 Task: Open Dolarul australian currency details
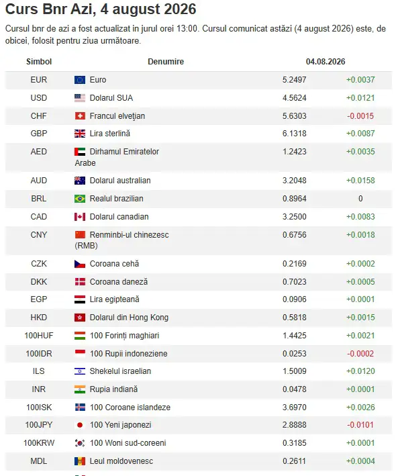pos(120,181)
